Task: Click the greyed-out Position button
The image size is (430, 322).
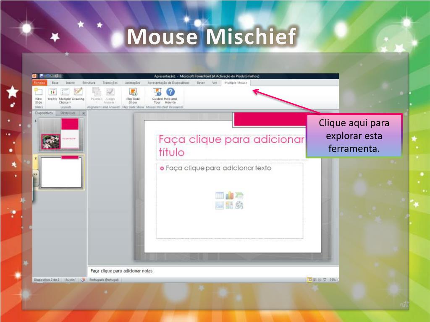Action: tap(97, 96)
